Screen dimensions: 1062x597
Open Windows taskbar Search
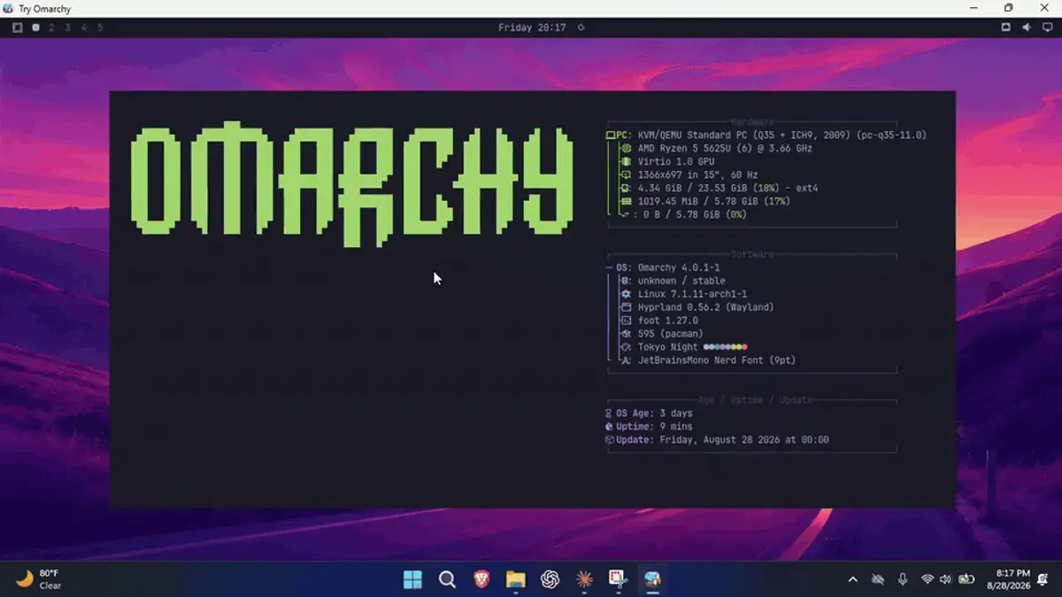pyautogui.click(x=447, y=579)
